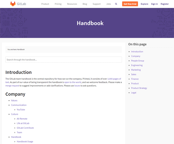
Task: Jump to Marketing in On this page
Action: pos(136,70)
